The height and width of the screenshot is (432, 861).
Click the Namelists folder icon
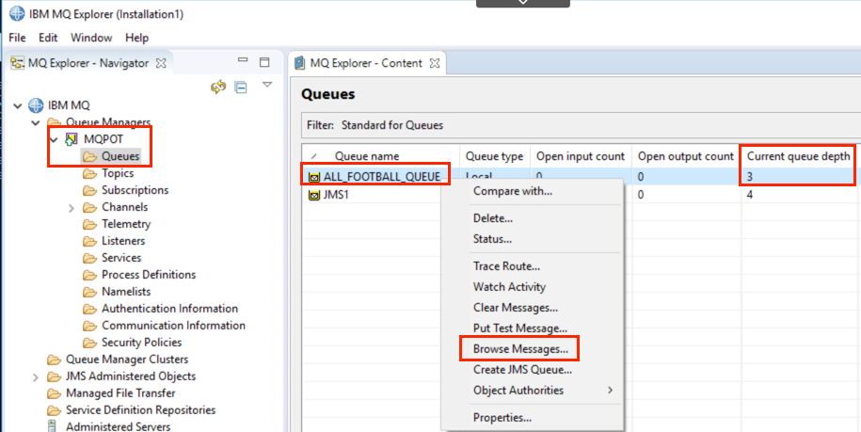click(x=89, y=292)
